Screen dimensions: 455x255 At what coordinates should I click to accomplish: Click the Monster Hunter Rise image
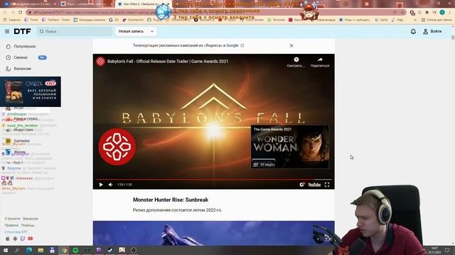coord(213,233)
